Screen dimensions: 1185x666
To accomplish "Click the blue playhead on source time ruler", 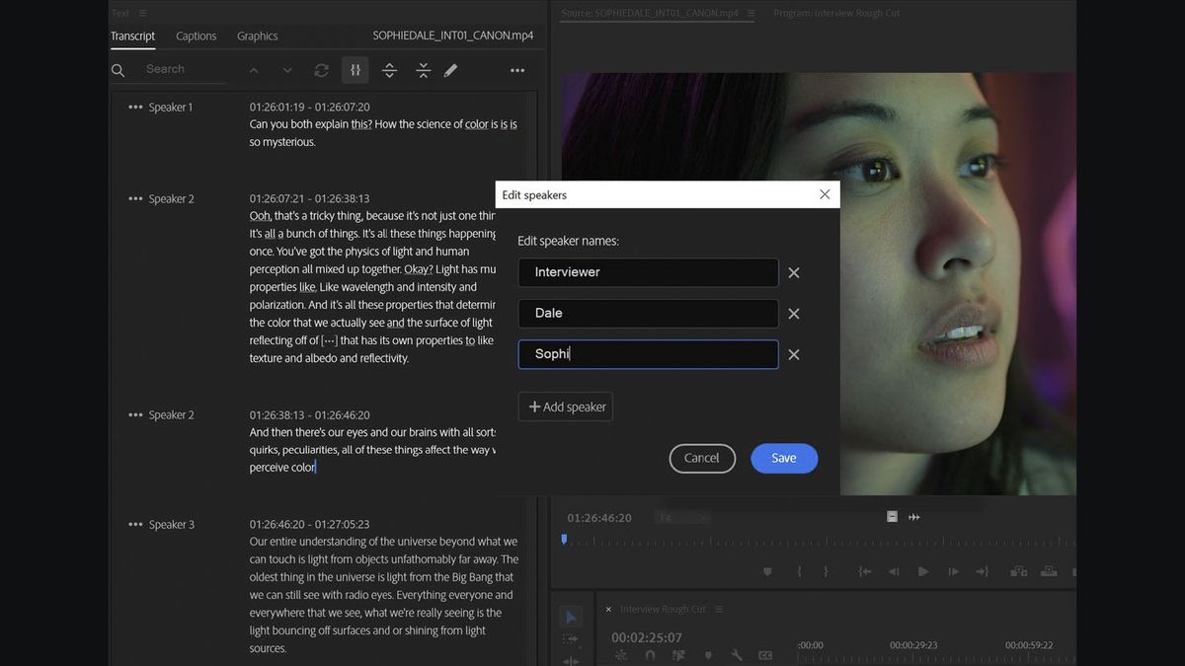I will point(564,540).
